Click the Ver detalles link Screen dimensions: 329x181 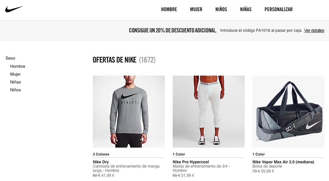point(314,31)
